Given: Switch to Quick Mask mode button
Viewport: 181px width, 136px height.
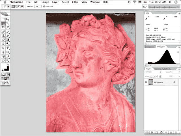Looking at the screenshot, I should point(8,75).
